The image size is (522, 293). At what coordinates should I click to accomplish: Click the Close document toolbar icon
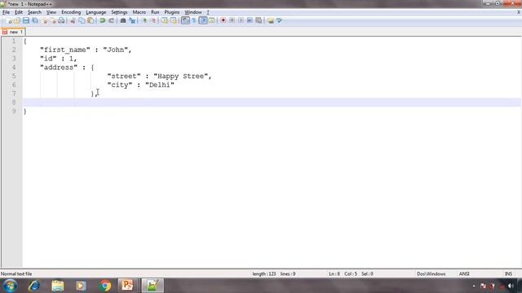[44, 20]
